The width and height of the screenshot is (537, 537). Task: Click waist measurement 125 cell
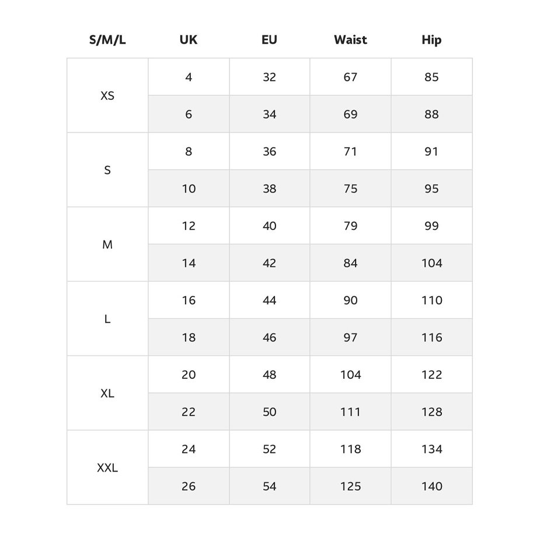click(350, 486)
